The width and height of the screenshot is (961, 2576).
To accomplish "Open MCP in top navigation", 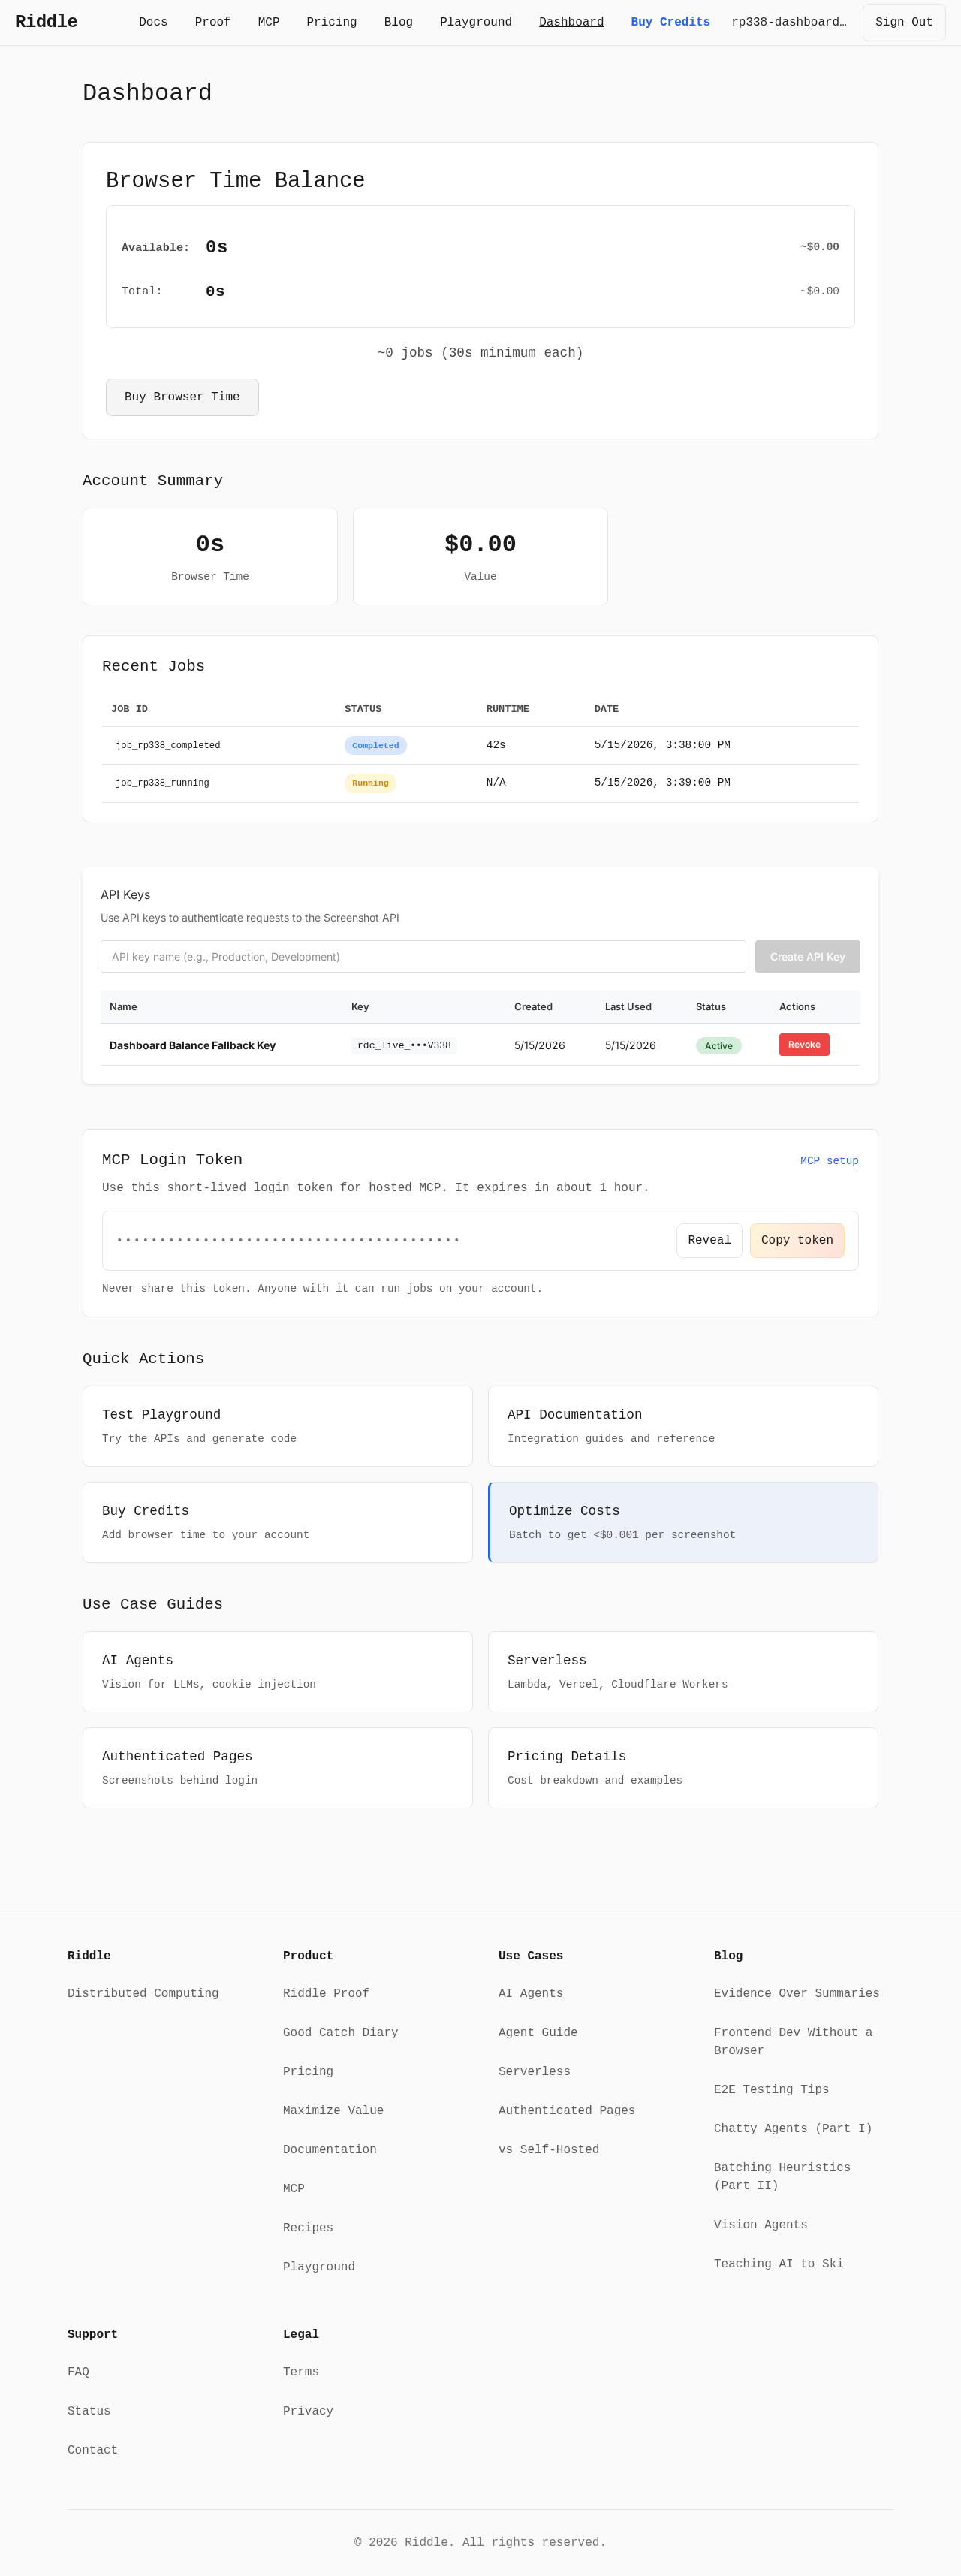I will [269, 22].
